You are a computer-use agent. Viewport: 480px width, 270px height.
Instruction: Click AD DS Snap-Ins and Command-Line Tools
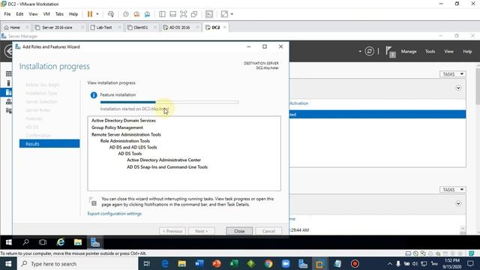coord(167,167)
